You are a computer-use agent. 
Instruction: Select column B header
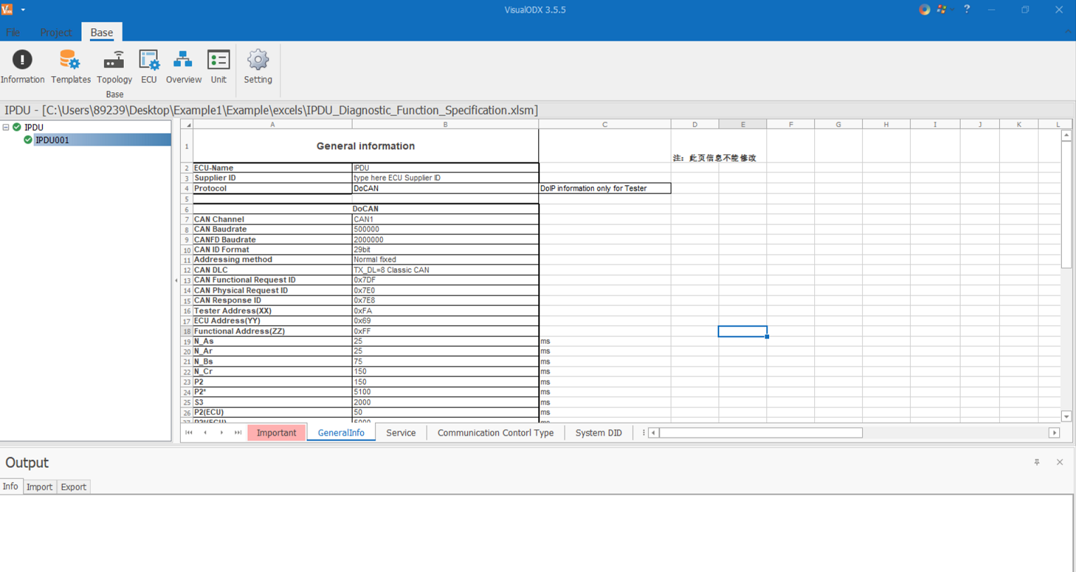point(445,125)
